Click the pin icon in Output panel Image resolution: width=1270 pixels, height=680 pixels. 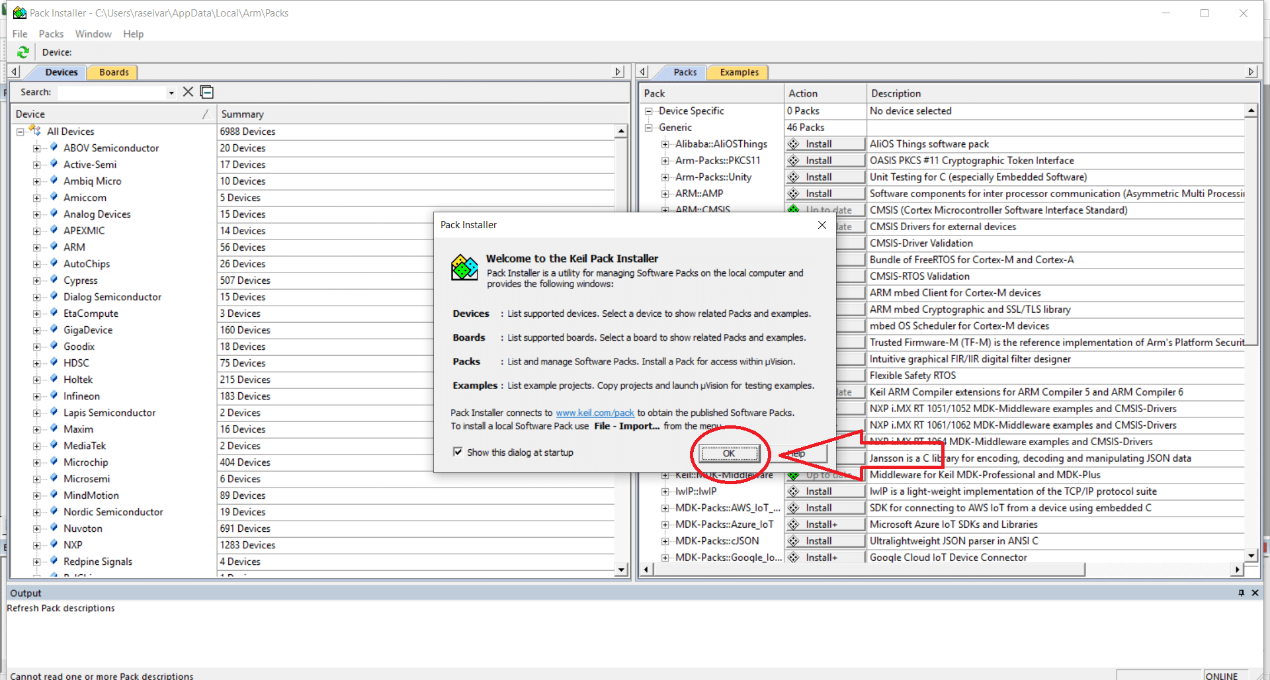coord(1241,593)
